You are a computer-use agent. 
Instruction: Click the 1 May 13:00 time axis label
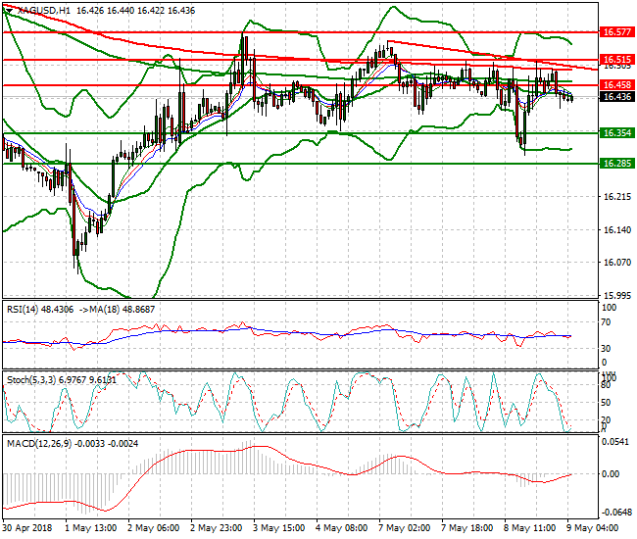[91, 526]
